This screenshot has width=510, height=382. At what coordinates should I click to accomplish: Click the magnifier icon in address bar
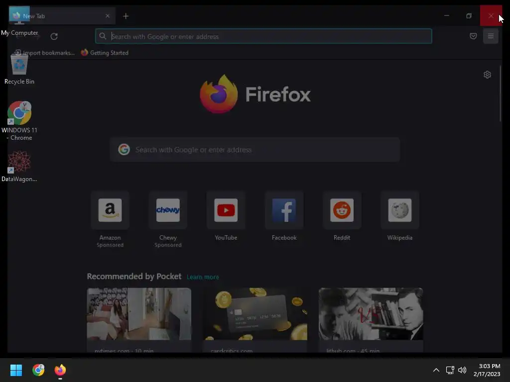coord(103,36)
